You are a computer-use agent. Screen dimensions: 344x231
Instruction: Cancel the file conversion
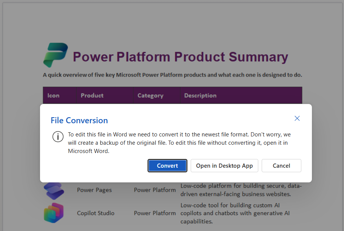(281, 165)
